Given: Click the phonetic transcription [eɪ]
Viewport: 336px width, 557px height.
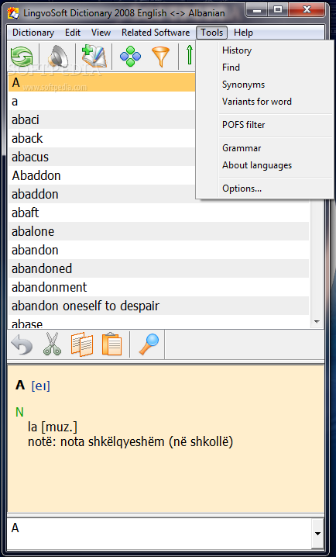Looking at the screenshot, I should pos(41,386).
